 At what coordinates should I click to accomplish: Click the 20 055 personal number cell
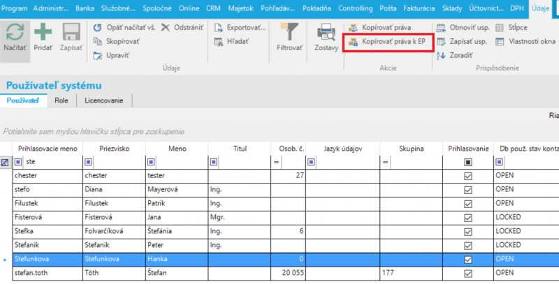[289, 274]
